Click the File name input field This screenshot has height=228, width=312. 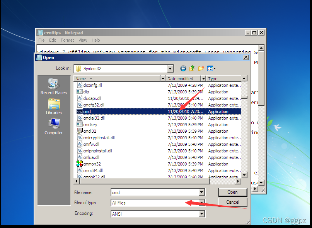[x=155, y=192]
